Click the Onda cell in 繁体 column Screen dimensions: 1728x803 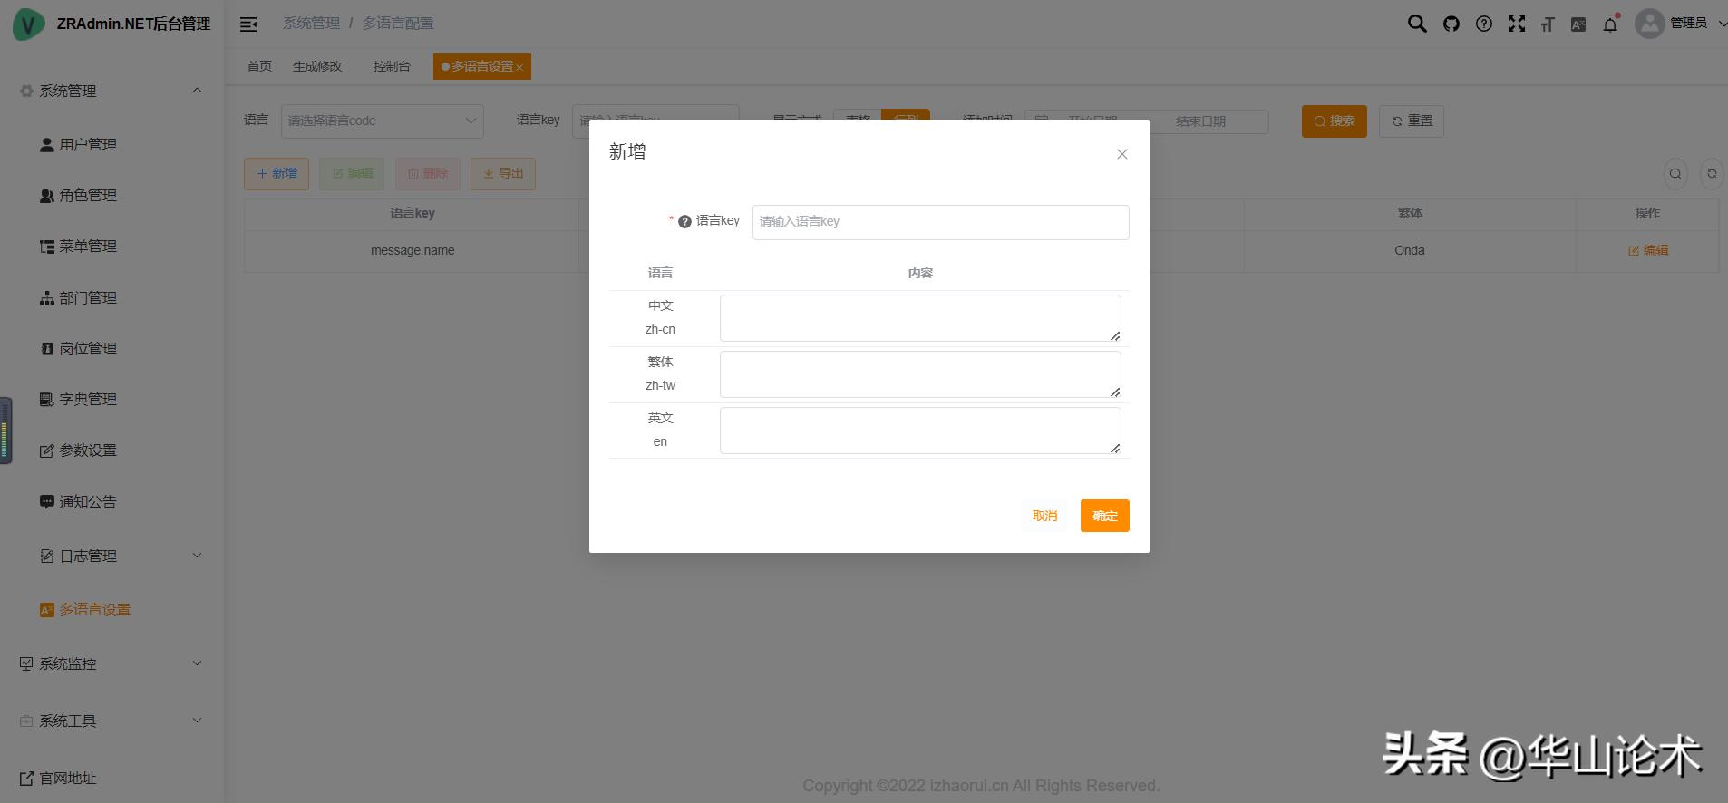[1409, 250]
